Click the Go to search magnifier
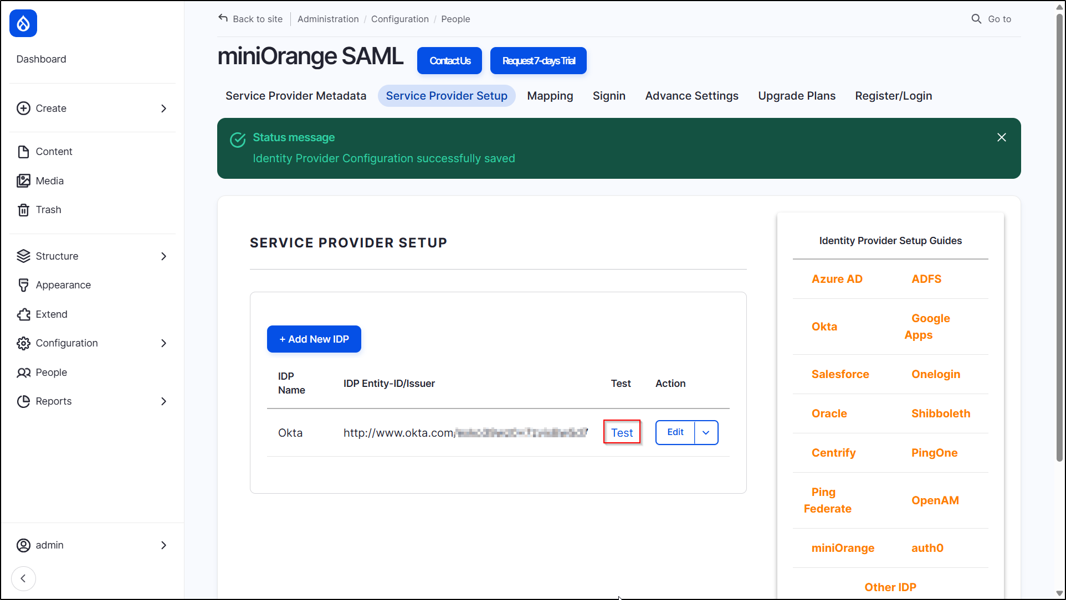This screenshot has width=1066, height=600. click(976, 18)
